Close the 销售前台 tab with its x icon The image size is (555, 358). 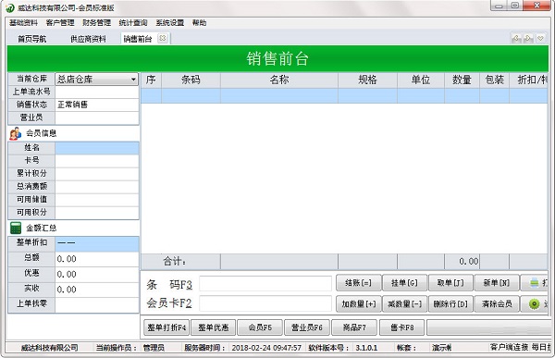pyautogui.click(x=163, y=38)
